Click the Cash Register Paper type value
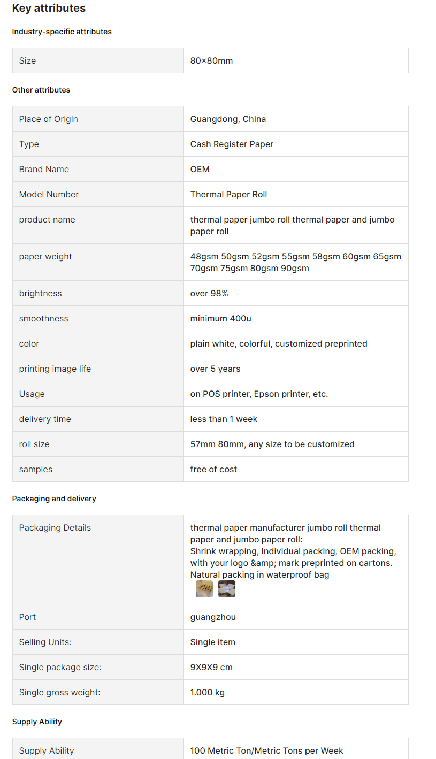The image size is (436, 759). point(232,144)
